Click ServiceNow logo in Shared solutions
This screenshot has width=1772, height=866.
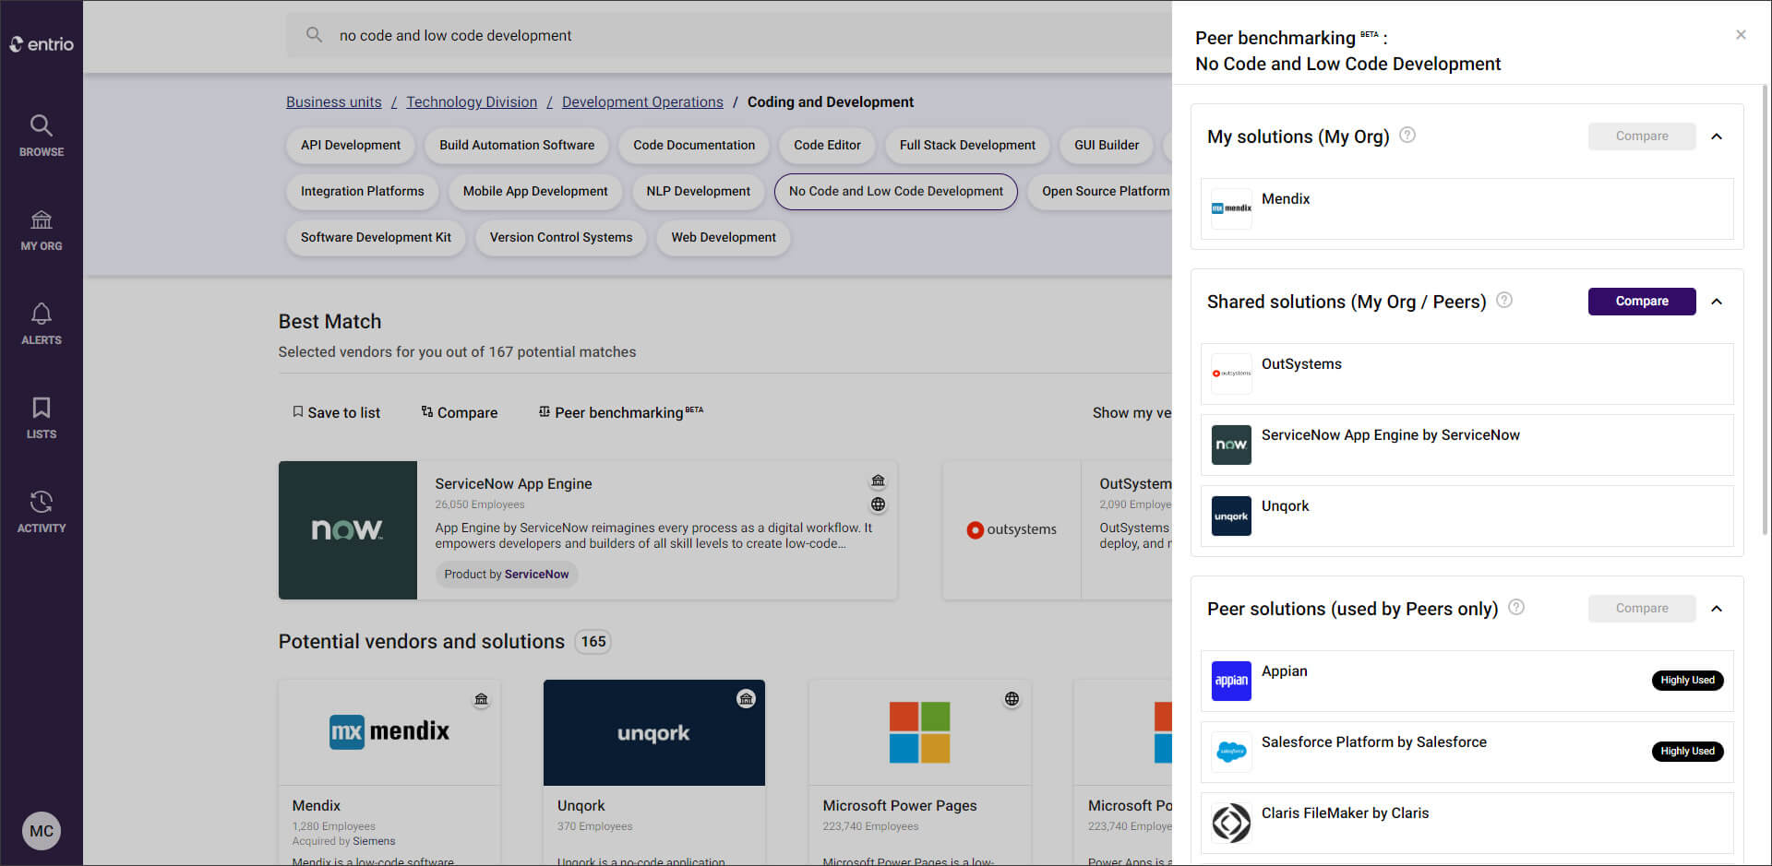tap(1231, 445)
